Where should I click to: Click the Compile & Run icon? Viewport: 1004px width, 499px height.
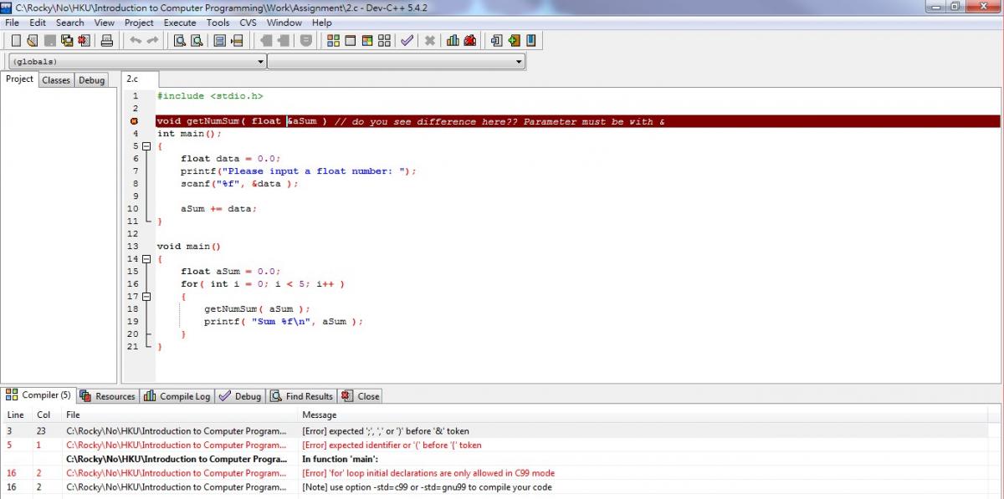367,40
